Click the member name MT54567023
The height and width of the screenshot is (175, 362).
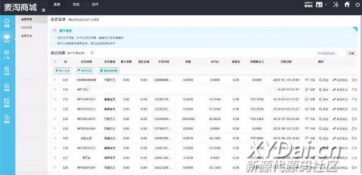[86, 99]
